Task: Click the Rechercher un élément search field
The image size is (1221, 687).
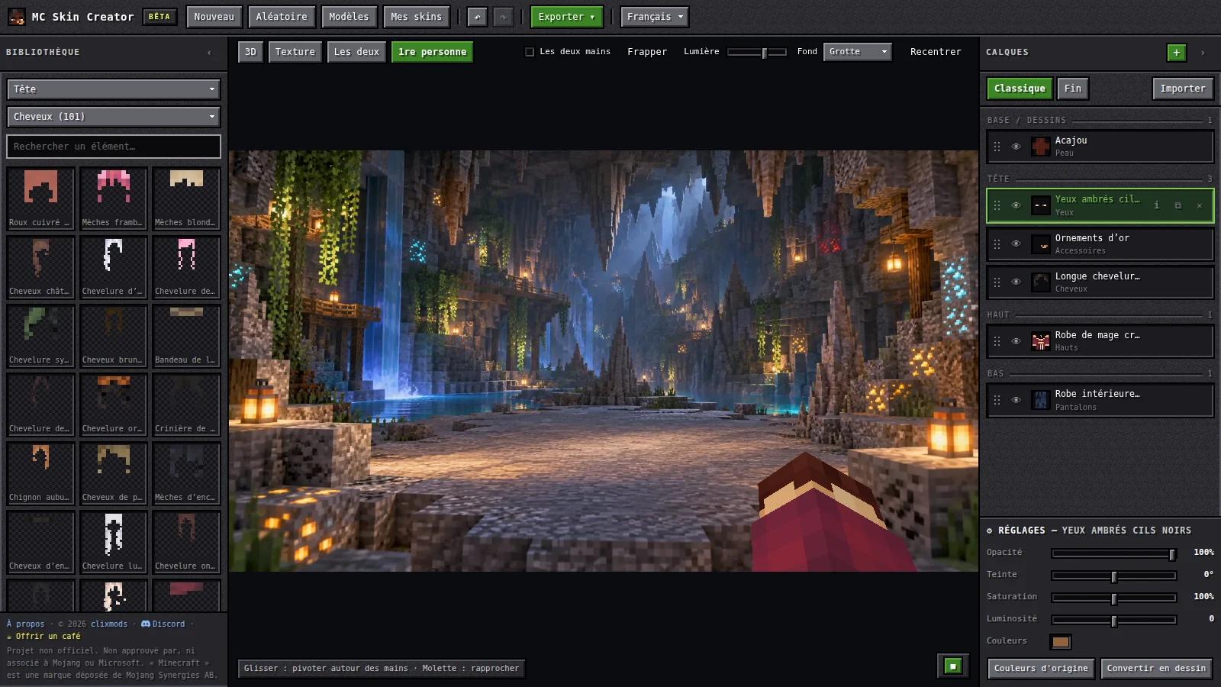Action: [114, 147]
